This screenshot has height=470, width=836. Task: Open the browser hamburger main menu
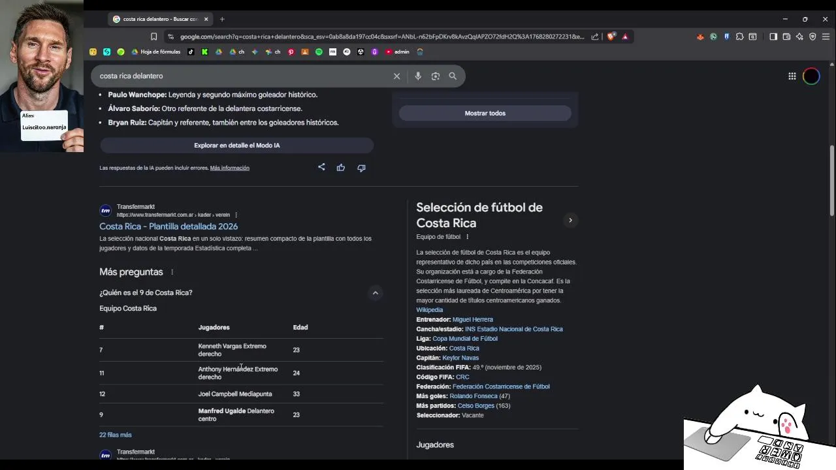[825, 37]
